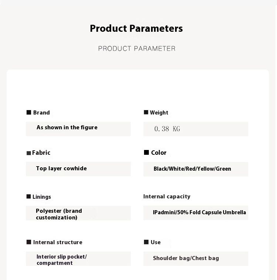
Task: Click the "Internal capacity" label
Action: click(x=167, y=197)
